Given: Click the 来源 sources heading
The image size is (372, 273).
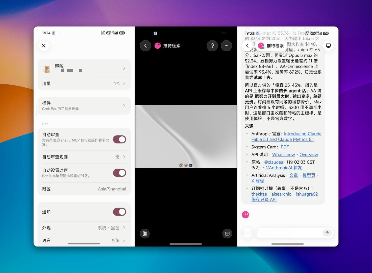Looking at the screenshot, I should (249, 126).
